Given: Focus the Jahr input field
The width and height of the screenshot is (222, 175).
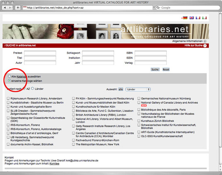Looking at the screenshot, I should (x=98, y=63).
